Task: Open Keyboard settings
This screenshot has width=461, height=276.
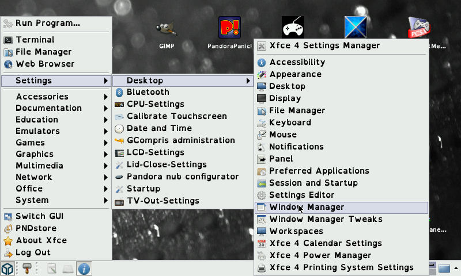Action: click(x=290, y=122)
